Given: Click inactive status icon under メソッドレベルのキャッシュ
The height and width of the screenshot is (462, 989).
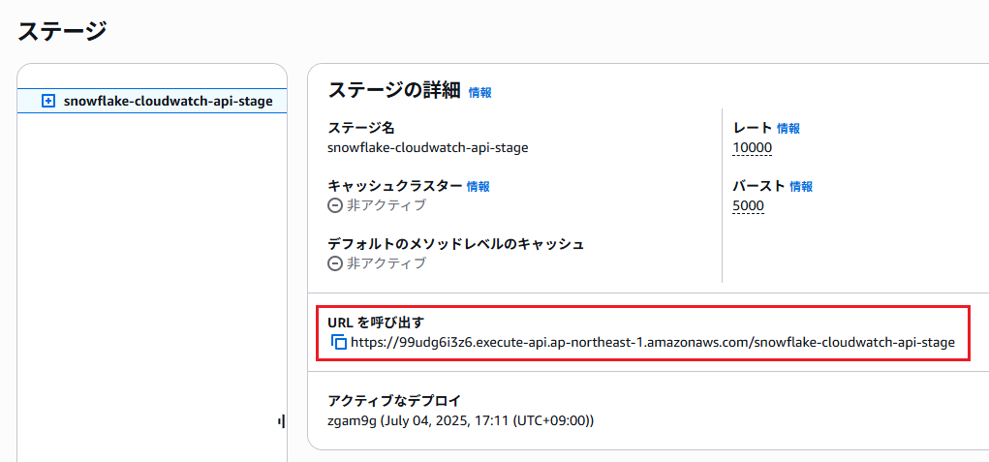Looking at the screenshot, I should 335,263.
